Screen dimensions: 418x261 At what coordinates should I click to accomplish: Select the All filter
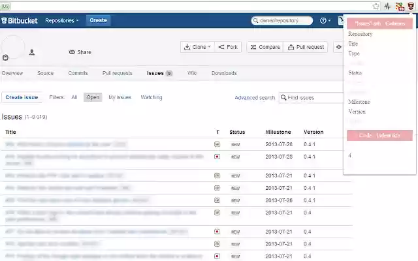pos(74,97)
